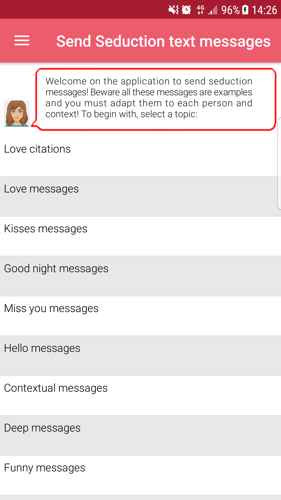The width and height of the screenshot is (281, 500).
Task: Tap the battery charging icon
Action: (245, 10)
